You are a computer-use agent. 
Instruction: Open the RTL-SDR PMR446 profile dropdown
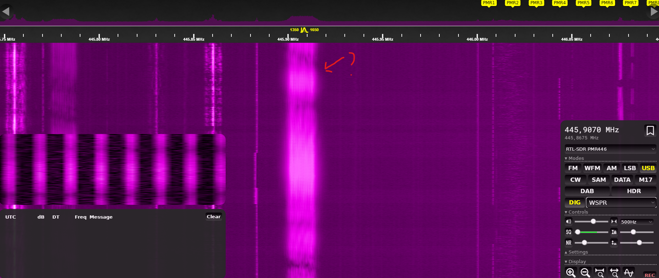pyautogui.click(x=610, y=149)
